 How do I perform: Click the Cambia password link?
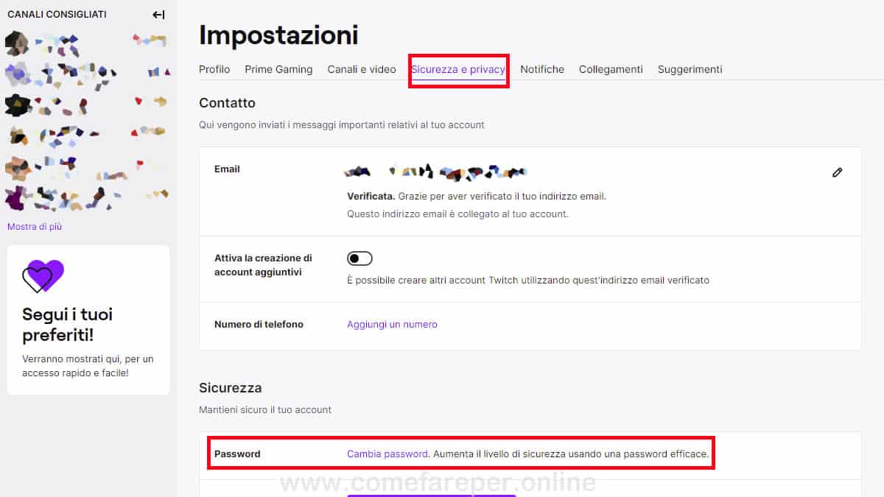point(387,454)
